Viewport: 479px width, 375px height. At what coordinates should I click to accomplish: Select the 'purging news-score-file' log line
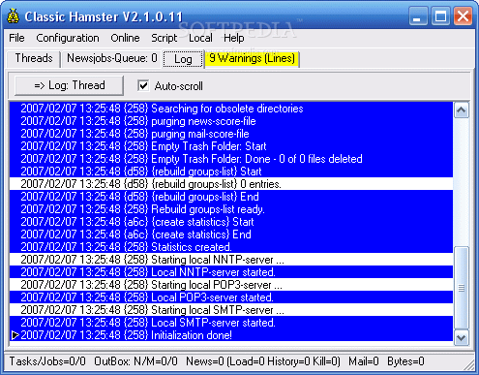point(231,121)
